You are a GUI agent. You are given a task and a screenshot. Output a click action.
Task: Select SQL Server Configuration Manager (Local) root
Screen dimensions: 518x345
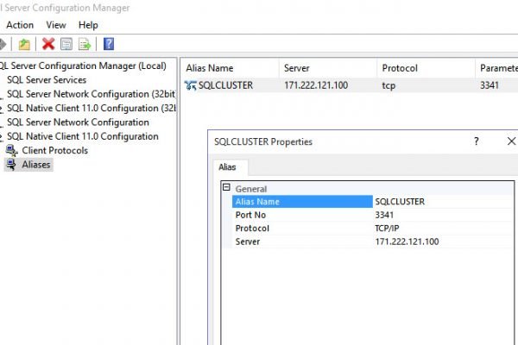pos(83,66)
